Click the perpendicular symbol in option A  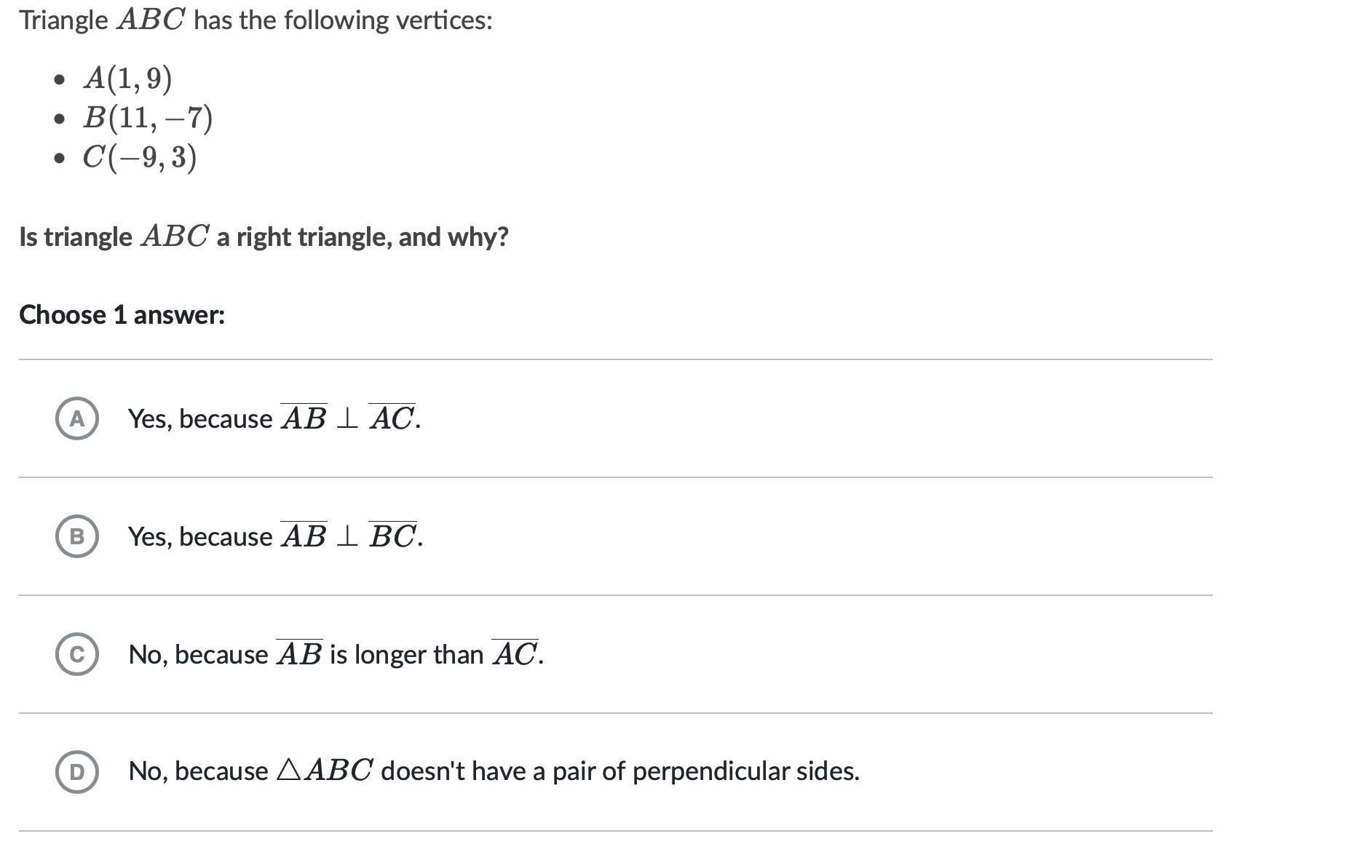pyautogui.click(x=347, y=419)
